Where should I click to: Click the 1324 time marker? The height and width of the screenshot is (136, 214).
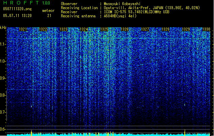point(84,29)
